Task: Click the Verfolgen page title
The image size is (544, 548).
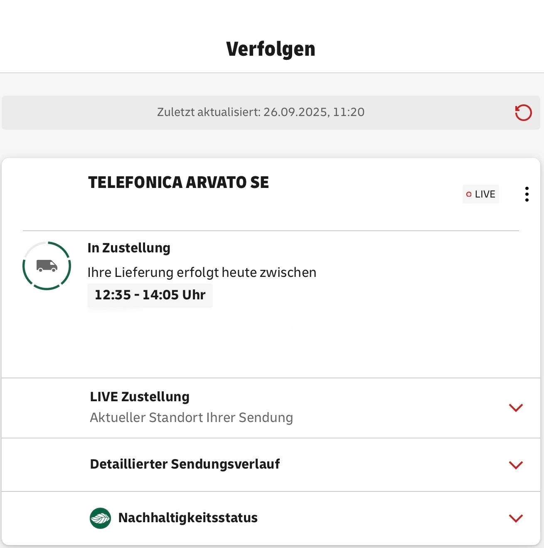Action: pyautogui.click(x=271, y=49)
